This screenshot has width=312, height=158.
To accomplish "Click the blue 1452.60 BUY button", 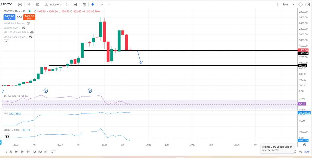I will (x=9, y=17).
